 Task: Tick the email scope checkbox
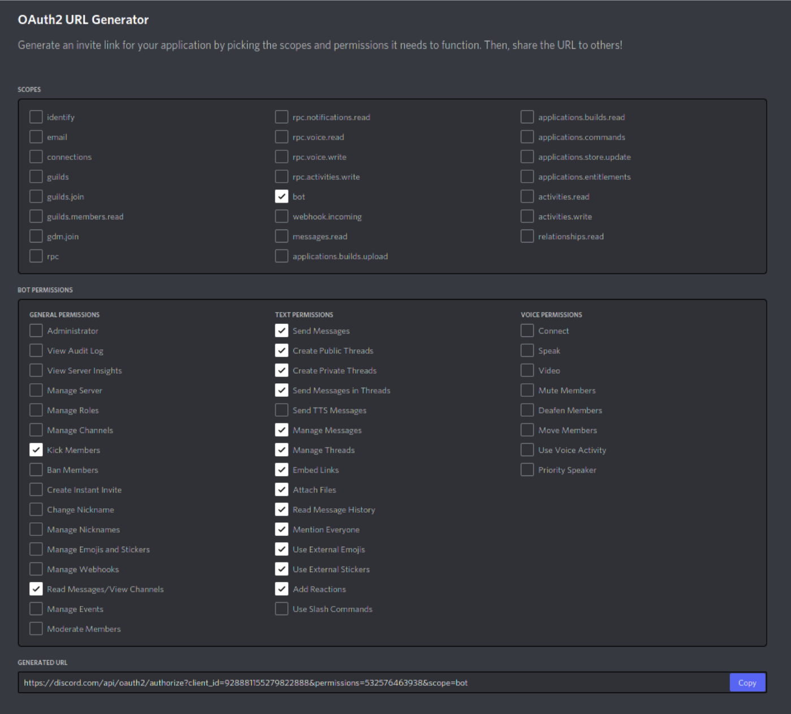point(36,137)
